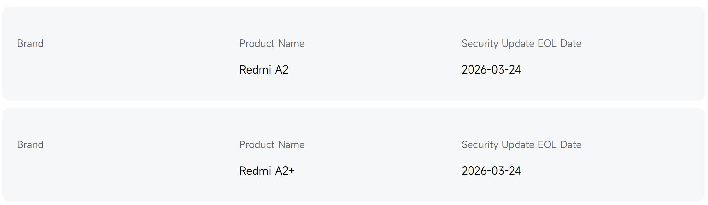Click the Redmi A2+ product name
Image resolution: width=708 pixels, height=205 pixels.
(x=267, y=171)
